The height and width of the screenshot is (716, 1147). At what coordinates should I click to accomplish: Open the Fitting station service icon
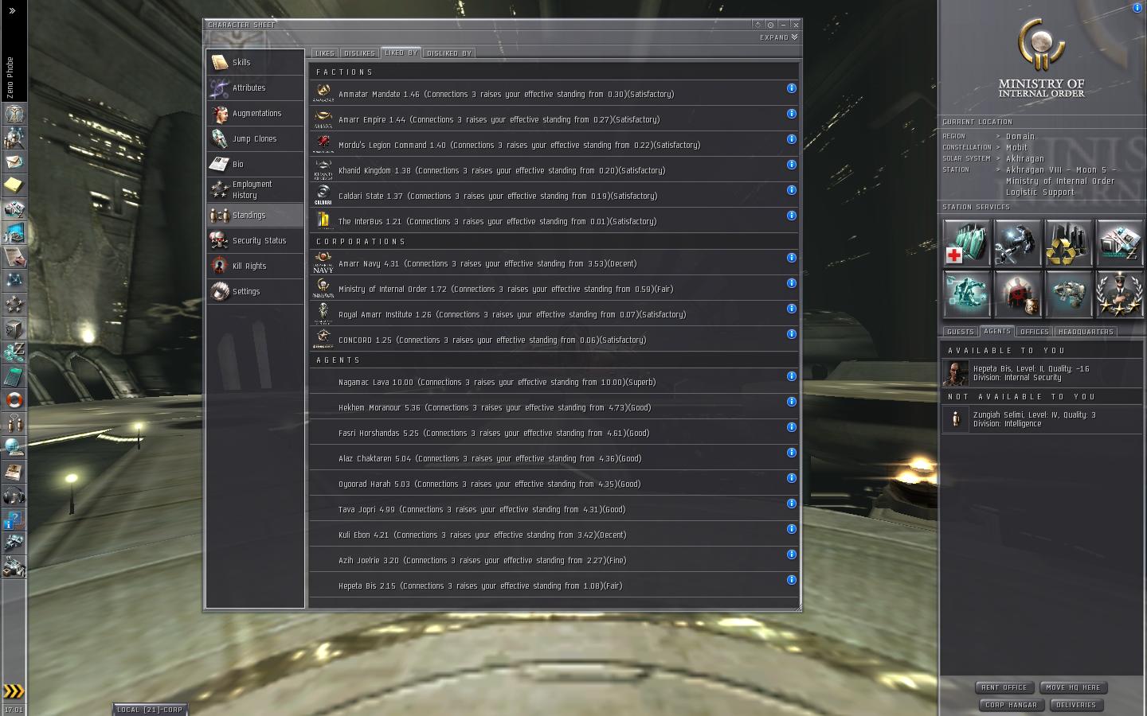tap(967, 294)
